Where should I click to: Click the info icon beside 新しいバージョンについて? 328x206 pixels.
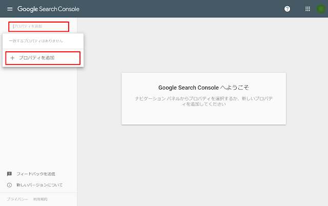tap(9, 185)
